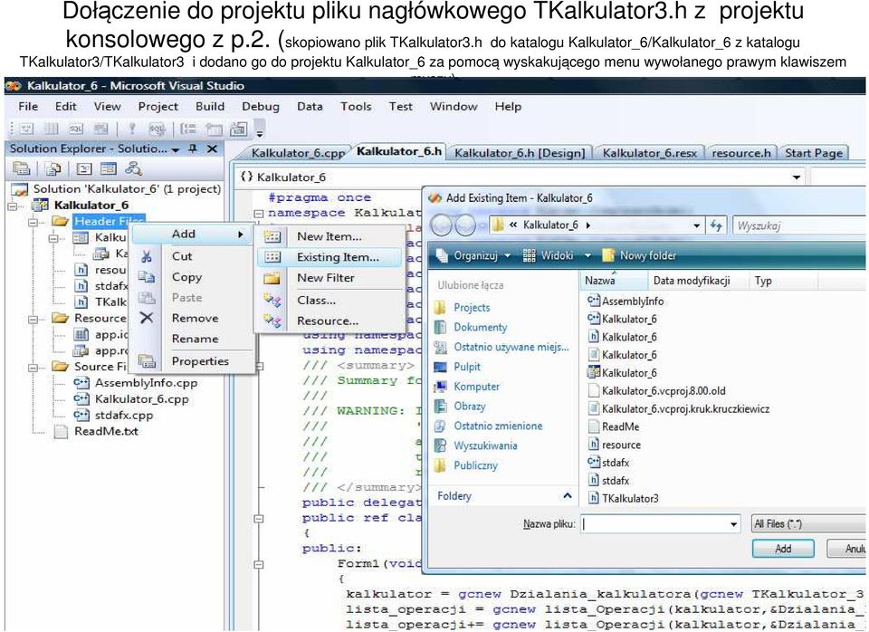Switch to the Kalkulator_6.h [Design] tab

coord(520,153)
